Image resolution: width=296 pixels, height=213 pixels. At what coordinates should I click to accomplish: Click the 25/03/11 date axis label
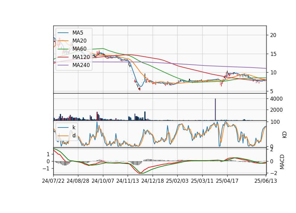(202, 181)
